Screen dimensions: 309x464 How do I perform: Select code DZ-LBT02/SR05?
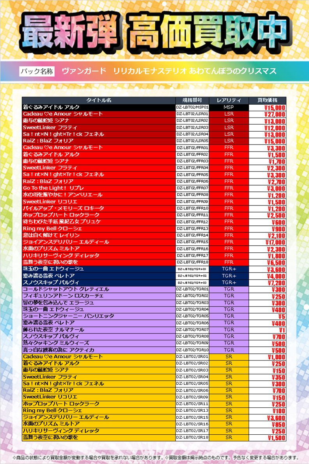click(192, 384)
